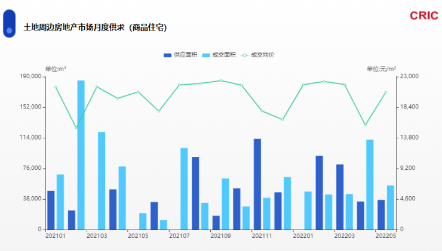Select the 202103 成交面积 light-blue bar
442x251 pixels.
[102, 181]
